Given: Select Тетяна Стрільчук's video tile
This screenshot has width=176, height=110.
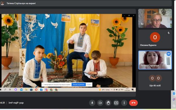Looking at the screenshot, I should (x=155, y=60).
